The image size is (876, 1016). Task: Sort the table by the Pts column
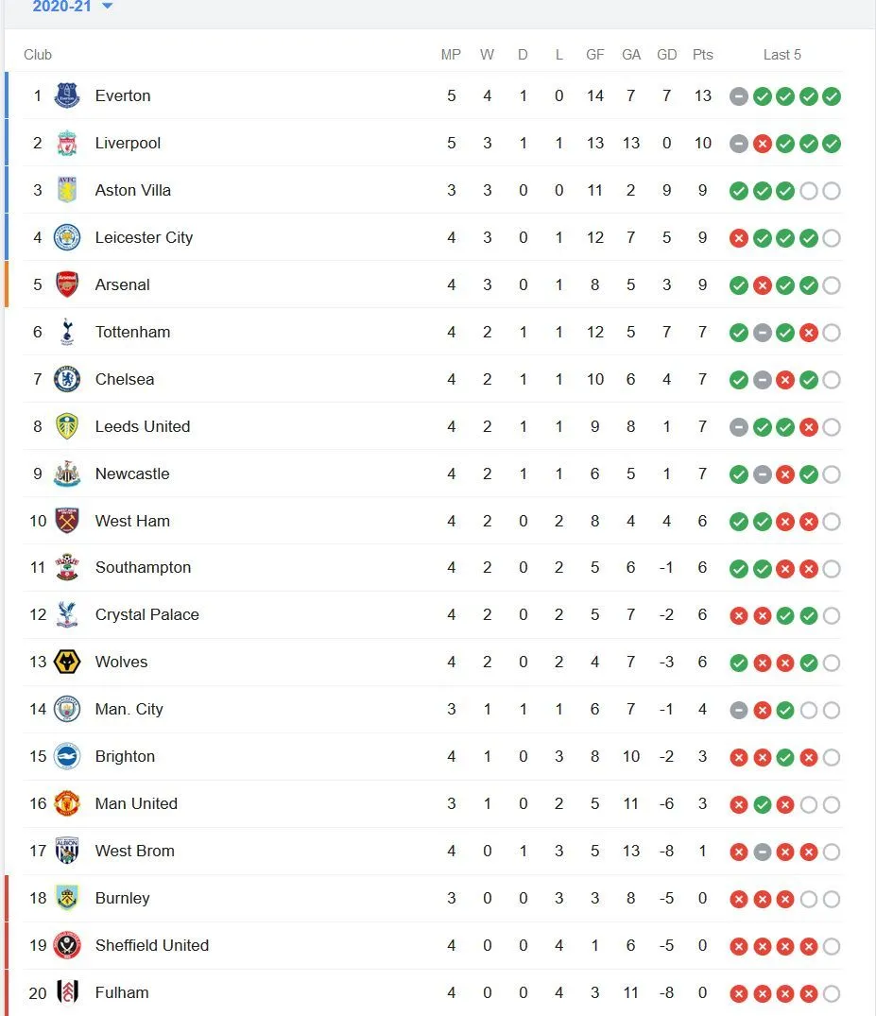(702, 54)
